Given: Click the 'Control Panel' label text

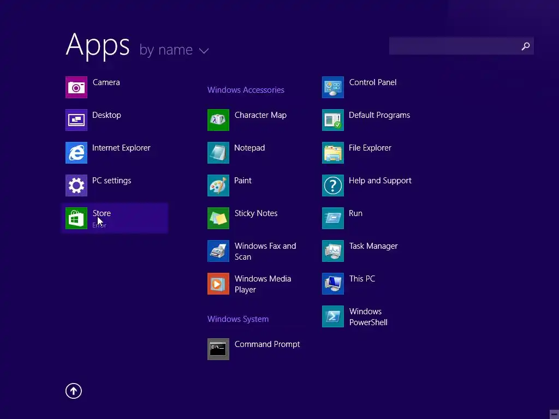Looking at the screenshot, I should click(372, 82).
